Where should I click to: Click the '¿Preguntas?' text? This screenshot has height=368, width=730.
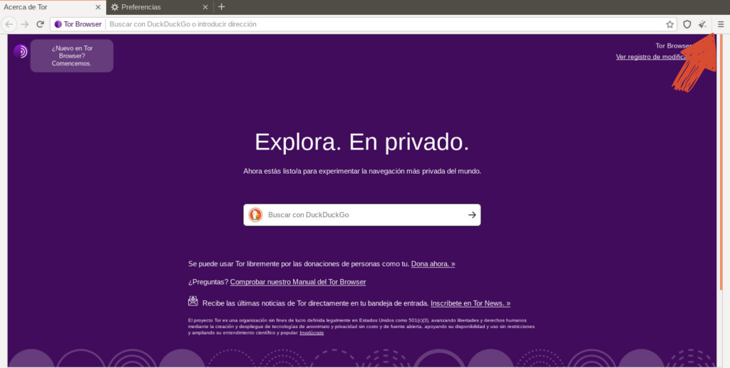(x=208, y=282)
